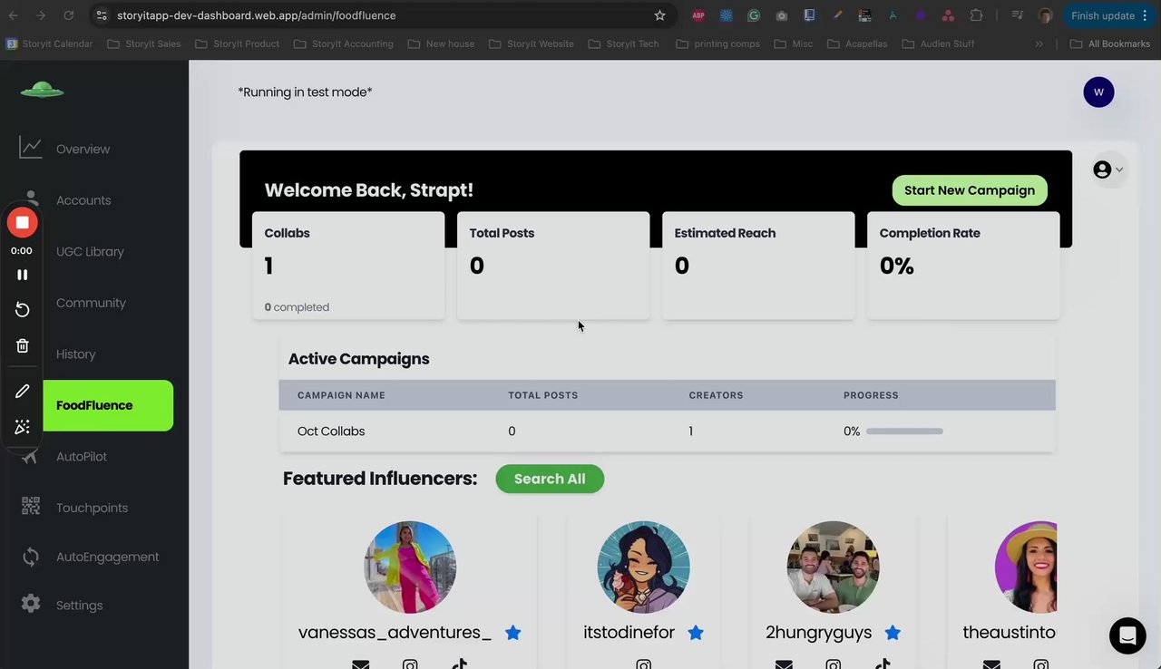Image resolution: width=1161 pixels, height=669 pixels.
Task: Click the itstodinefor username
Action: [629, 633]
